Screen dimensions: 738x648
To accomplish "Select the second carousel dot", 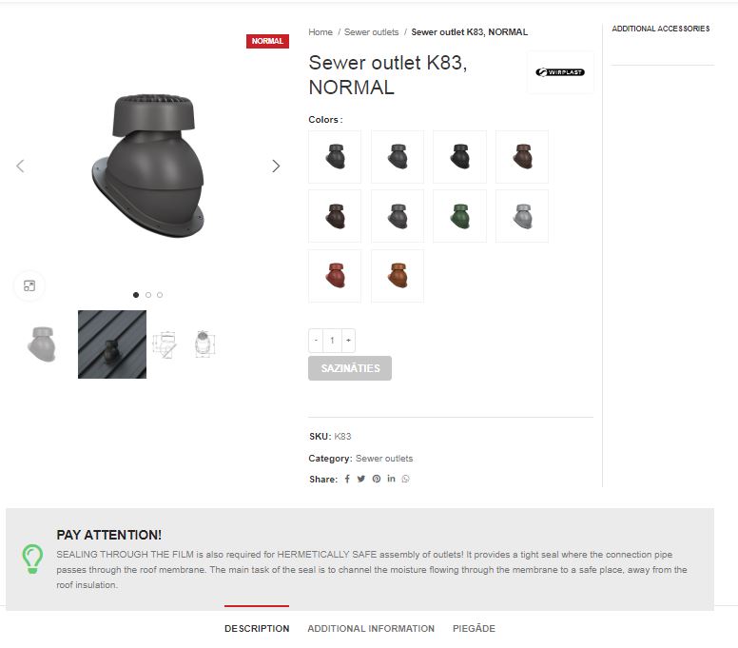I will [x=148, y=295].
